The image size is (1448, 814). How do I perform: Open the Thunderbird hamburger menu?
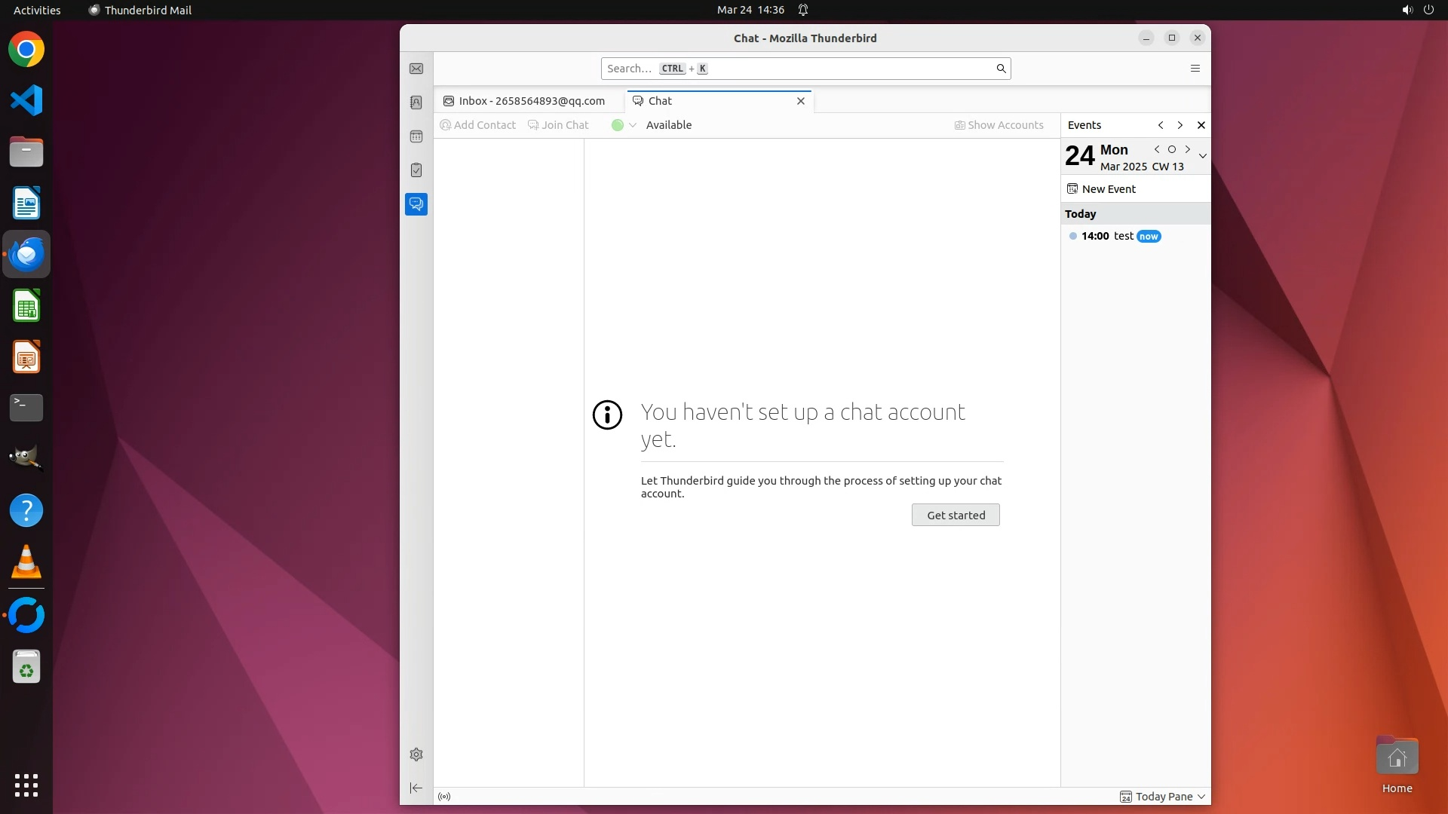point(1195,69)
